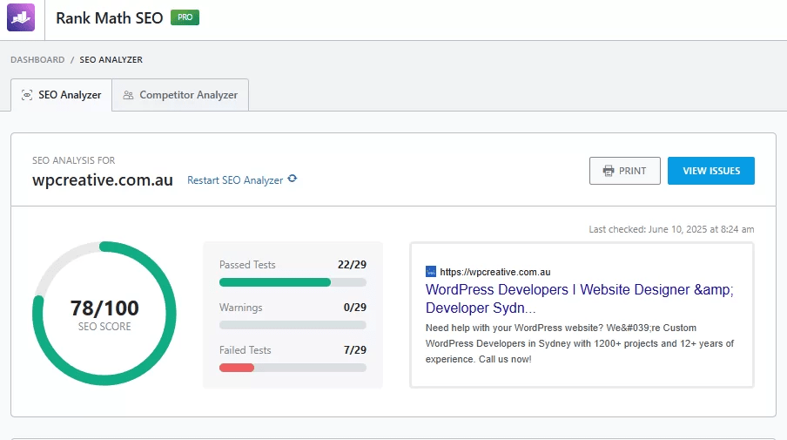Go to Dashboard via the breadcrumb
This screenshot has width=787, height=440.
tap(37, 60)
